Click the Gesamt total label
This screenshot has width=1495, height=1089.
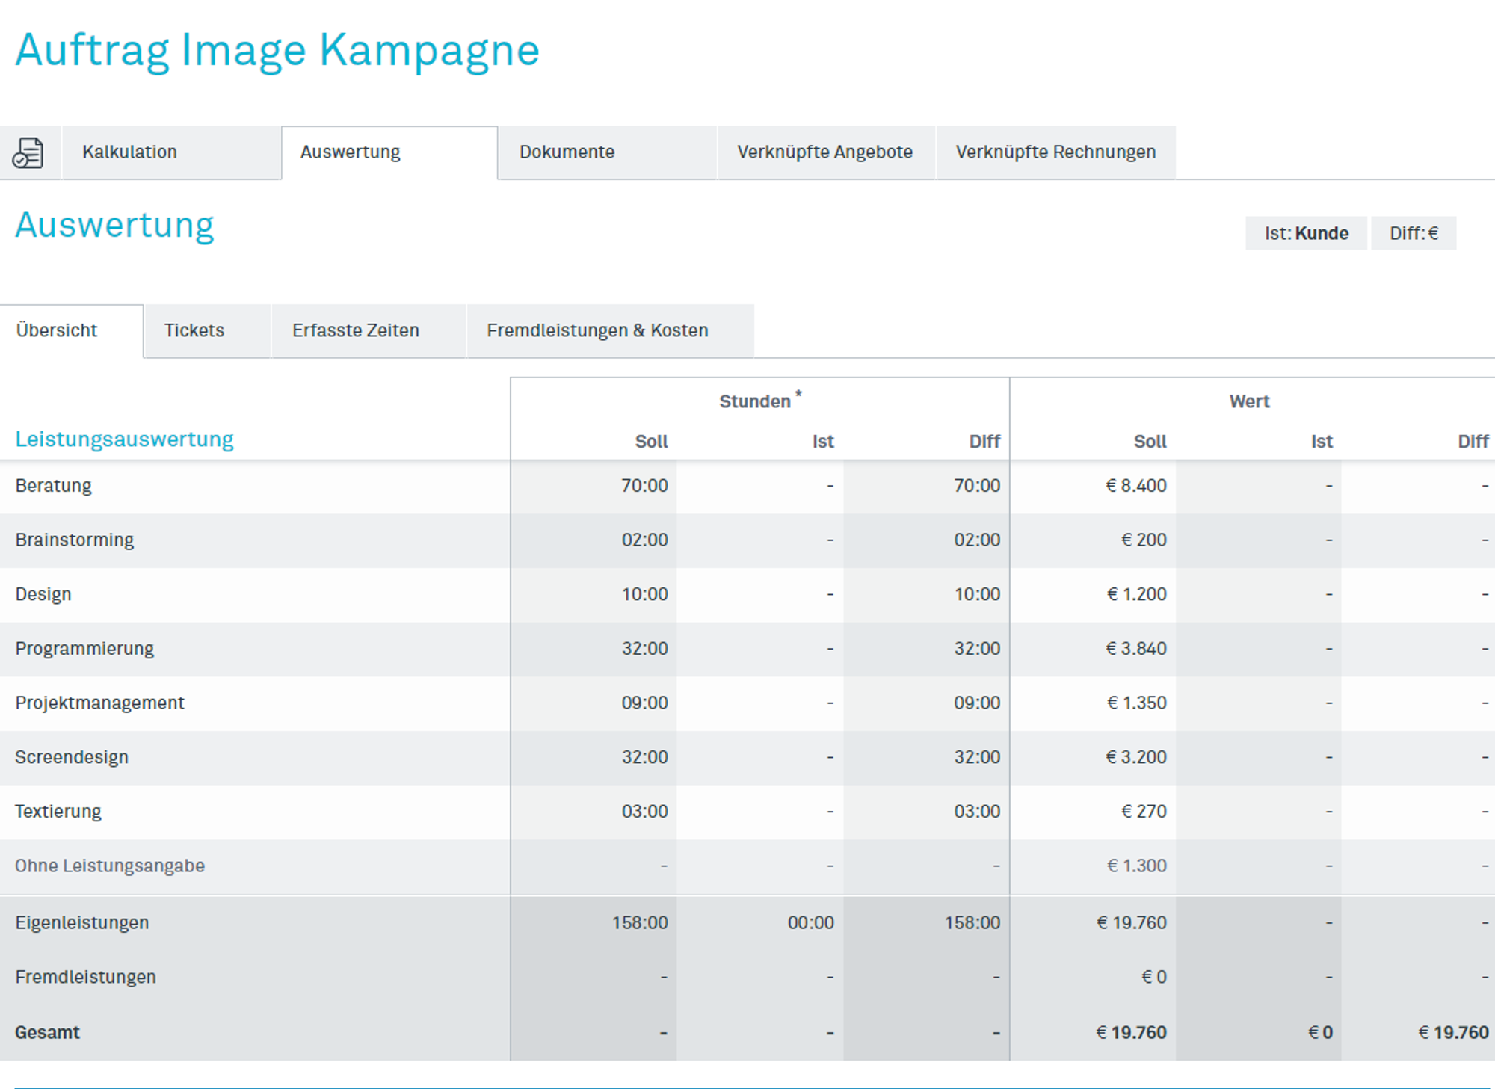[47, 1033]
